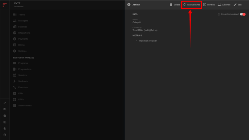Open Billing in the sidebar

point(19,45)
